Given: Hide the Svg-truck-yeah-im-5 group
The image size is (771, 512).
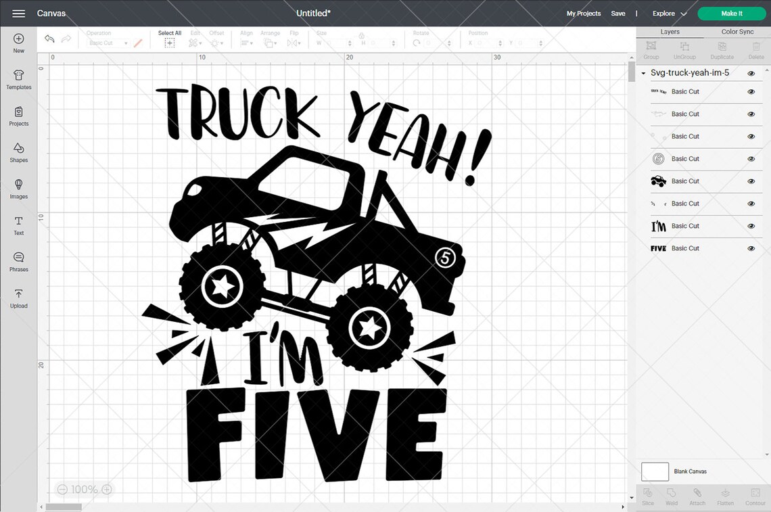Looking at the screenshot, I should tap(751, 72).
